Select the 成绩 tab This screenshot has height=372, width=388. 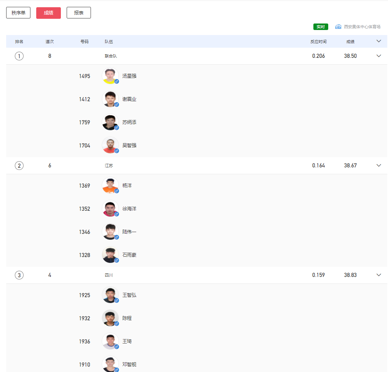49,13
